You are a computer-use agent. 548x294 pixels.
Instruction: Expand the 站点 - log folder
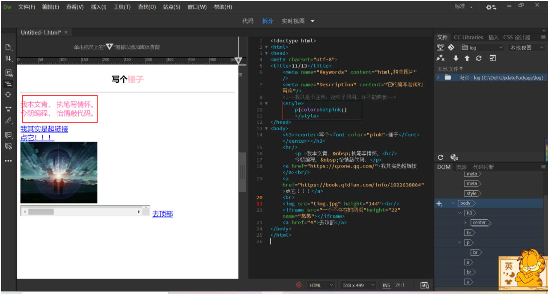pos(438,77)
